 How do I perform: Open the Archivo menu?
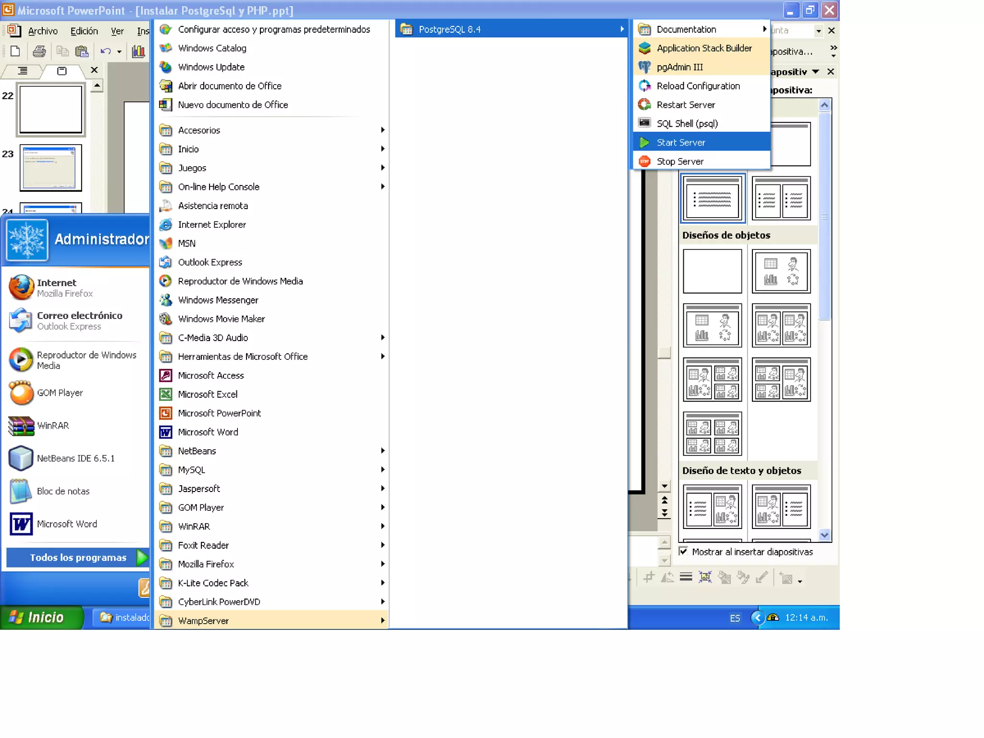tap(43, 31)
